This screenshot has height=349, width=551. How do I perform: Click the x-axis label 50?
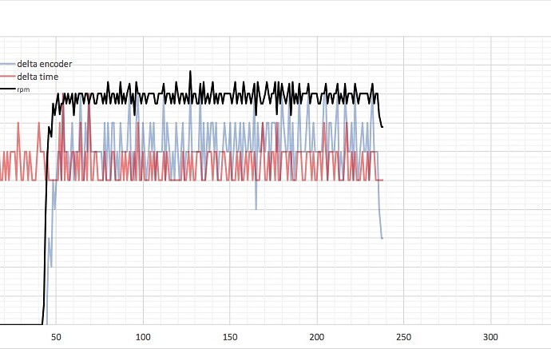[56, 337]
